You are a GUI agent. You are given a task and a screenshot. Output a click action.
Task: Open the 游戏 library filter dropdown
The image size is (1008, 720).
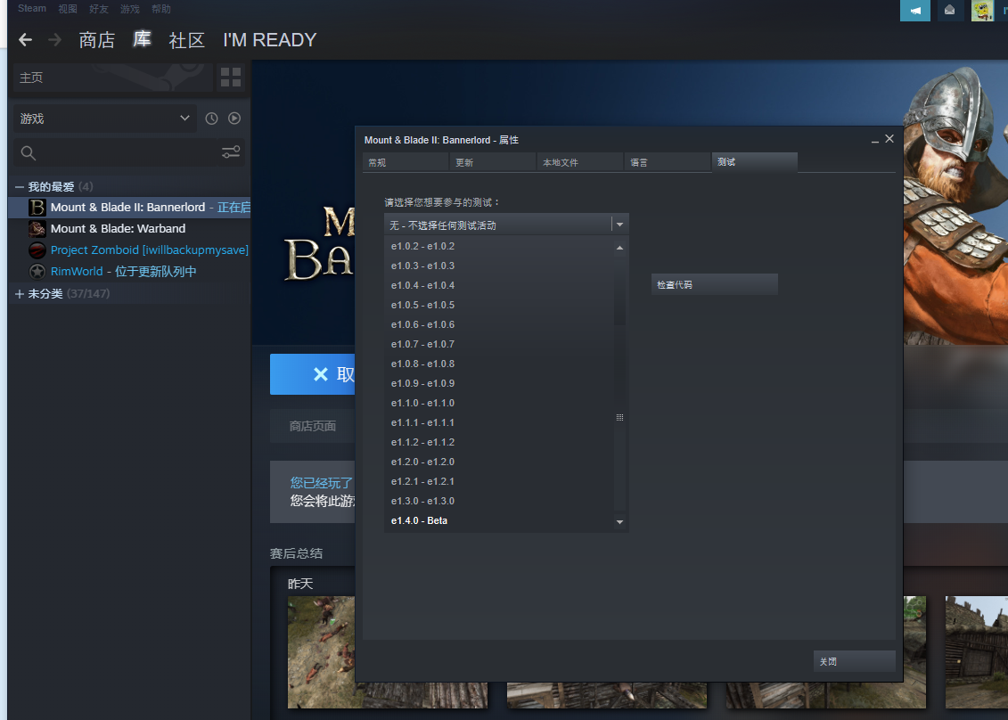103,119
